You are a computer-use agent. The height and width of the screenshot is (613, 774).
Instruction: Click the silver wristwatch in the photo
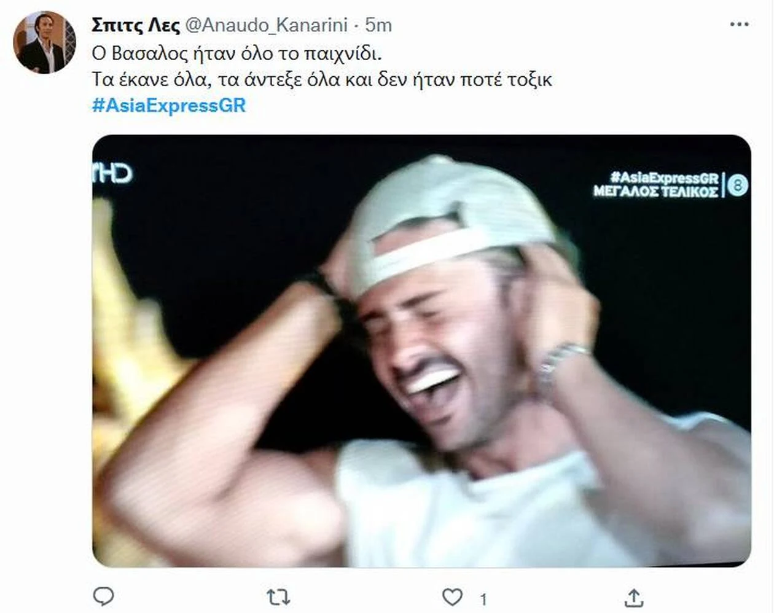pyautogui.click(x=561, y=365)
